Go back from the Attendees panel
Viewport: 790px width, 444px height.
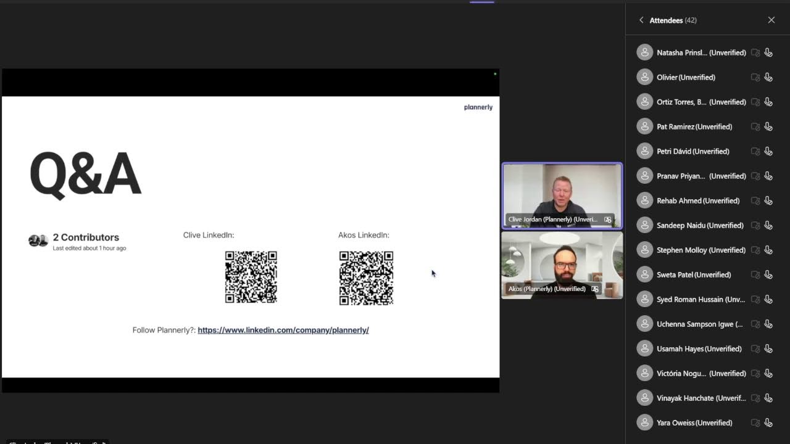(x=641, y=20)
